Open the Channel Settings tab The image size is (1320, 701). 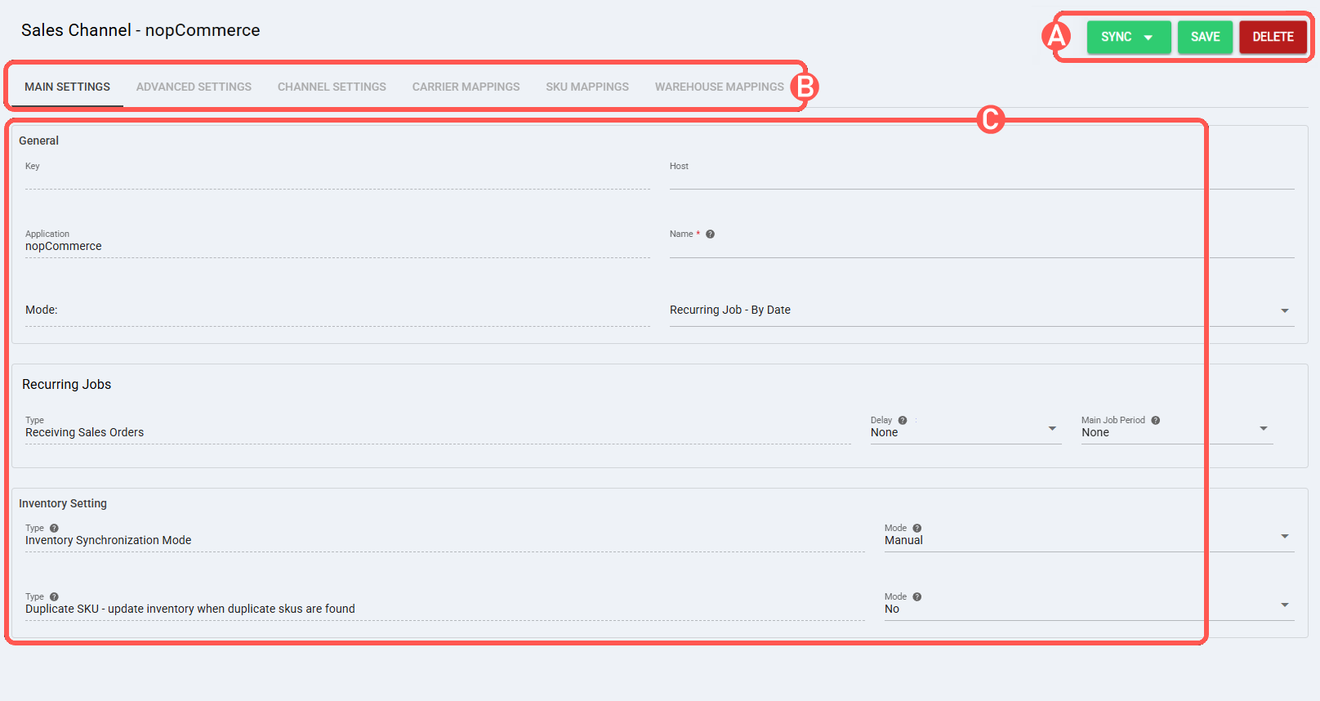332,87
